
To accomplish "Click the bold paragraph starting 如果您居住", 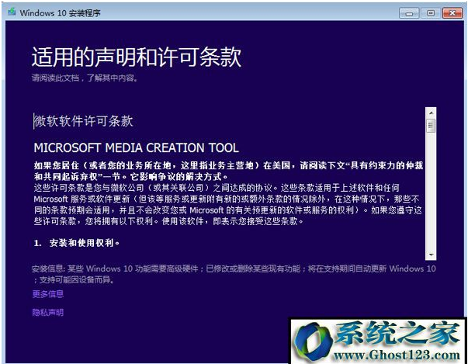I will (x=229, y=171).
